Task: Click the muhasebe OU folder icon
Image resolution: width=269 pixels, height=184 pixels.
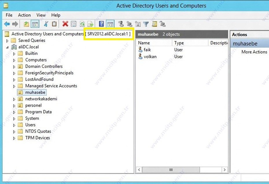Action: (x=20, y=92)
